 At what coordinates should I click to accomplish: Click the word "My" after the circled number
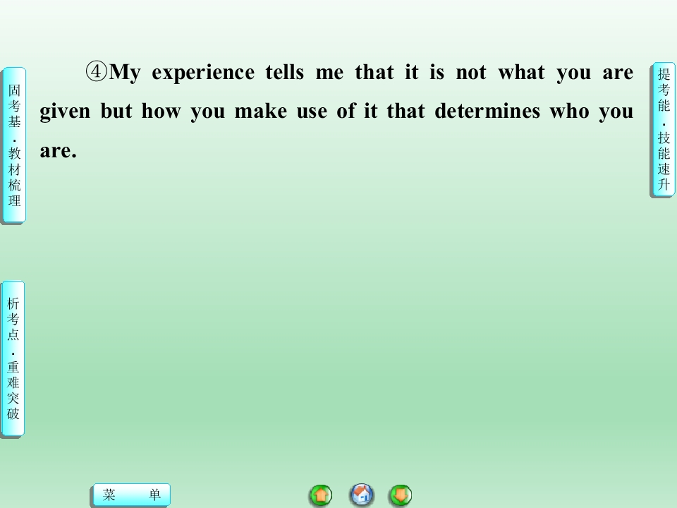(125, 73)
